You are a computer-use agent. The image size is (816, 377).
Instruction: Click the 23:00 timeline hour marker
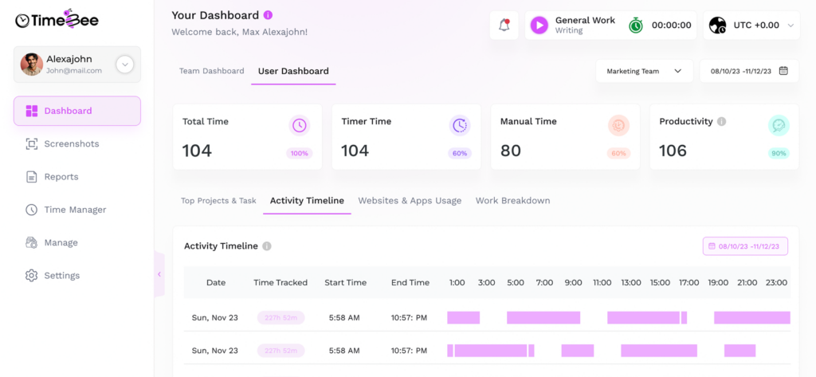click(776, 283)
